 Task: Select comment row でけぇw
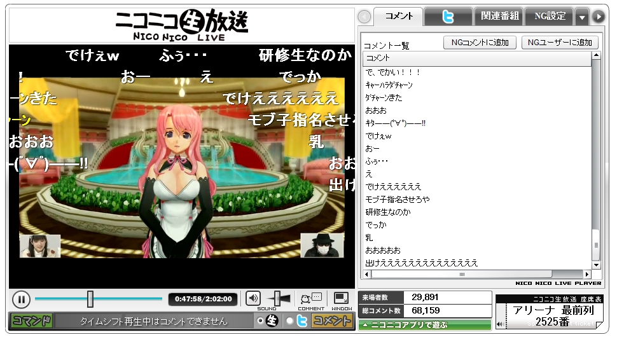tap(477, 136)
